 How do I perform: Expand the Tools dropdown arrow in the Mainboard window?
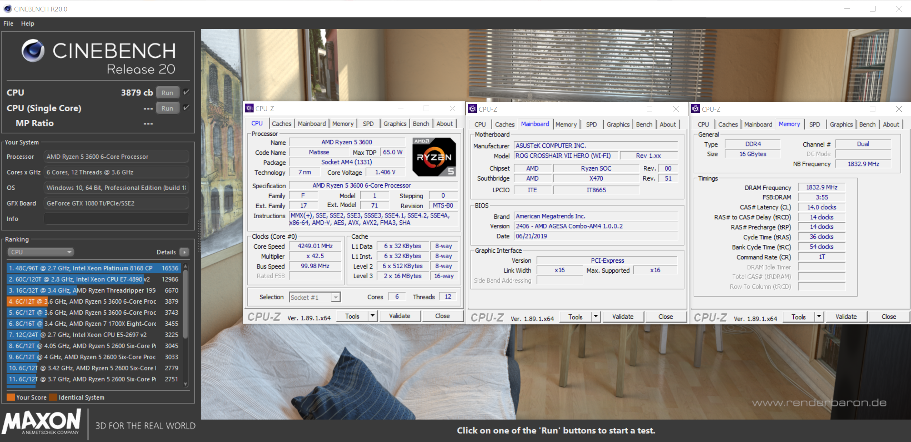[596, 317]
